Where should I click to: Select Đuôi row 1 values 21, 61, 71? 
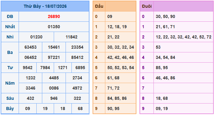pyautogui.click(x=165, y=27)
